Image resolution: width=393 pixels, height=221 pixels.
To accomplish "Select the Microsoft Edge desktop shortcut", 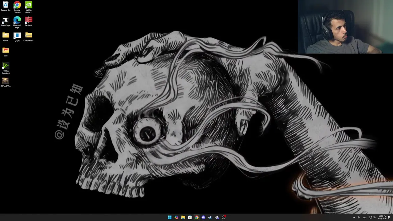I will (17, 23).
